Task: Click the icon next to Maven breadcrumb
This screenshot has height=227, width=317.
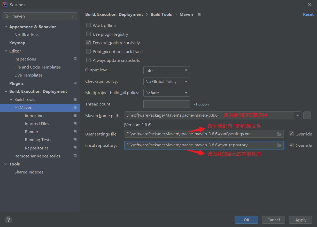Action: point(199,14)
